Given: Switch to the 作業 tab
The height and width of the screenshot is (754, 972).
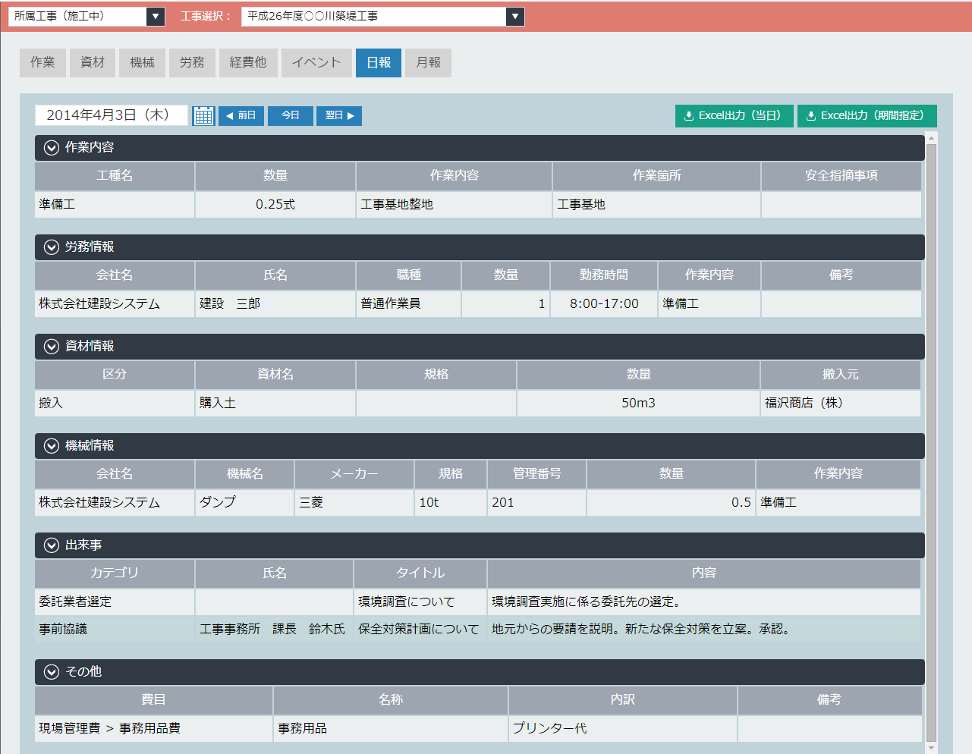Looking at the screenshot, I should pyautogui.click(x=42, y=63).
